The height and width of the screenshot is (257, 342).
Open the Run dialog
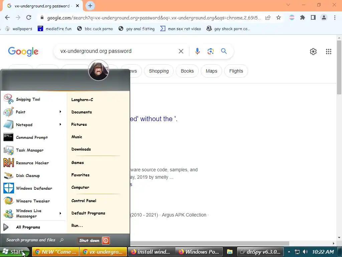click(x=77, y=226)
